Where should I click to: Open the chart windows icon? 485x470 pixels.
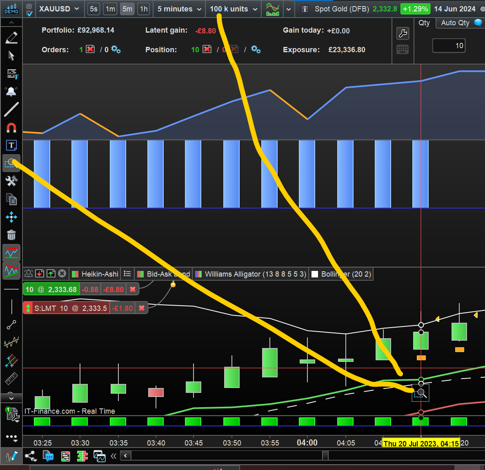[x=99, y=456]
